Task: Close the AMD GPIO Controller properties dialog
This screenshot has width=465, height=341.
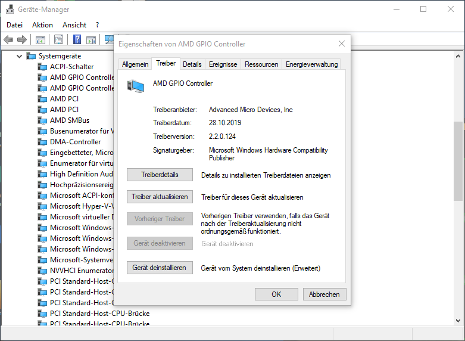Action: [342, 44]
